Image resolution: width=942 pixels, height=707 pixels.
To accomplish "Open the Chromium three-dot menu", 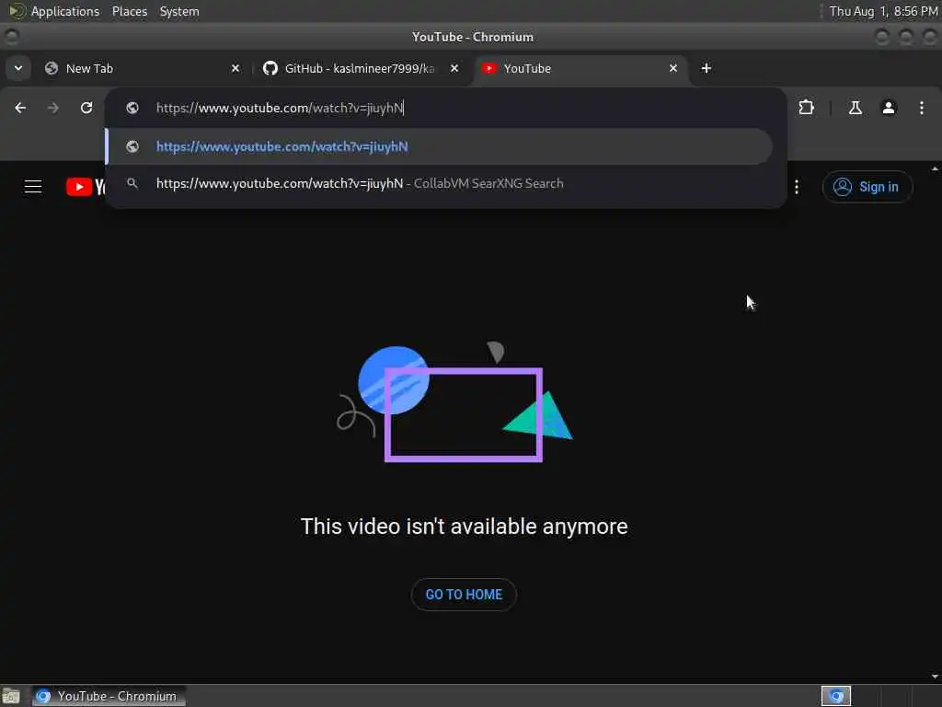I will click(x=922, y=108).
